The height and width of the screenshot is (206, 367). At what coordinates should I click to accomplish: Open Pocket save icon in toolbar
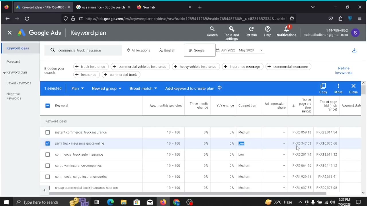pyautogui.click(x=331, y=19)
